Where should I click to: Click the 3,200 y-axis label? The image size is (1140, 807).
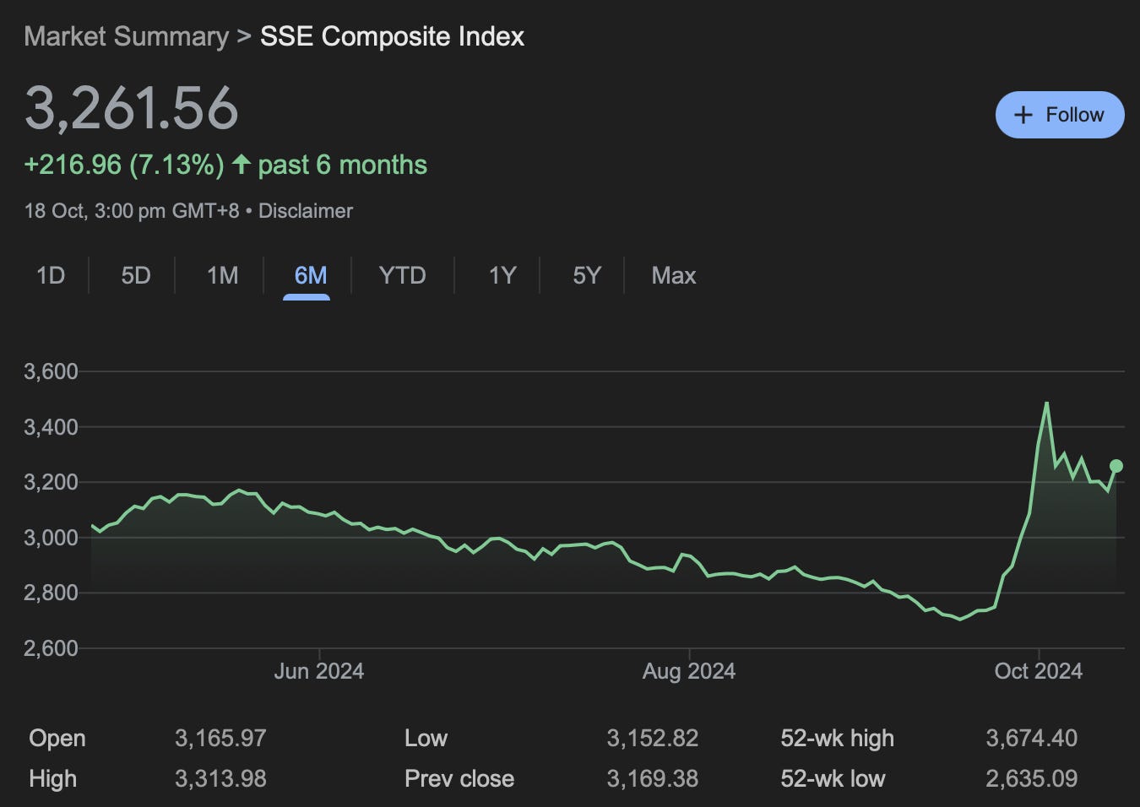51,483
